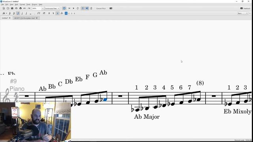Viewport: 253px width, 142px height.
Task: Toggle Concert Pitch button
Action: (101, 8)
